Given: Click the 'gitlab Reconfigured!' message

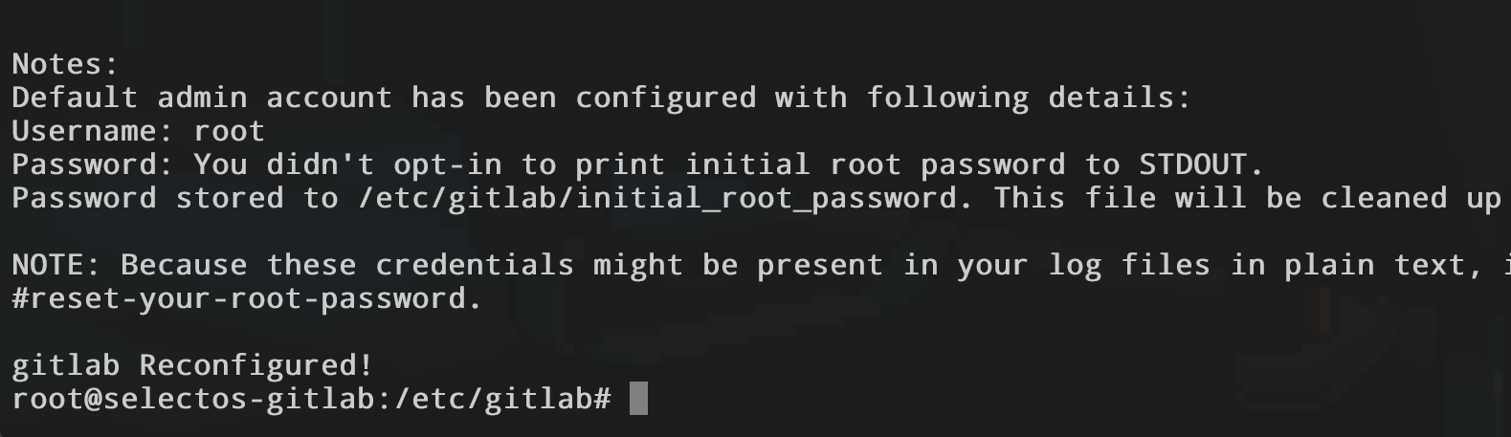Looking at the screenshot, I should (x=191, y=365).
